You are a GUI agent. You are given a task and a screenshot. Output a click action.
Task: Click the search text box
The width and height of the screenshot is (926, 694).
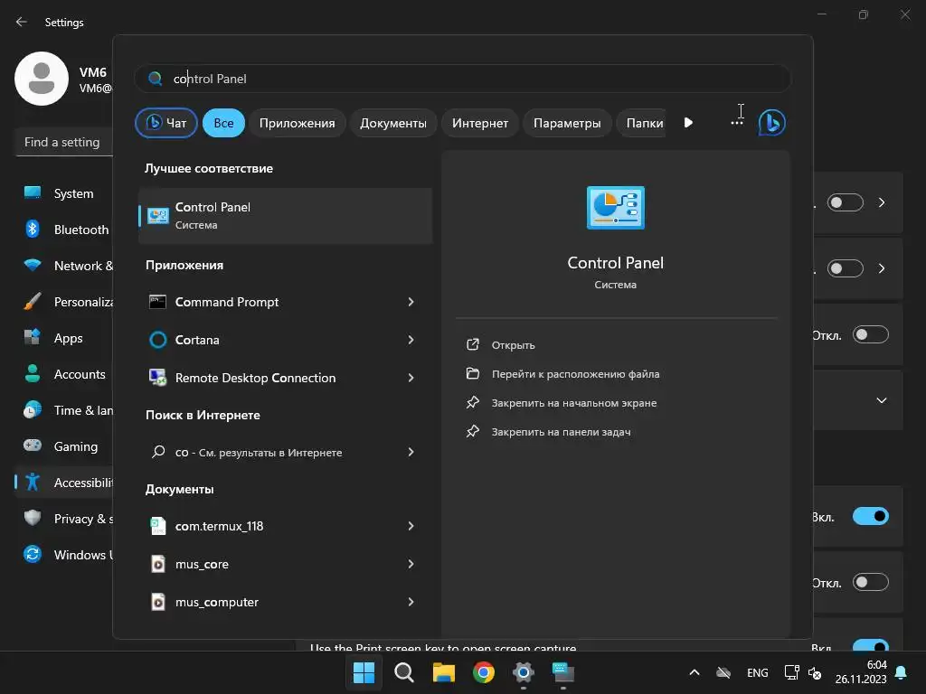[462, 79]
